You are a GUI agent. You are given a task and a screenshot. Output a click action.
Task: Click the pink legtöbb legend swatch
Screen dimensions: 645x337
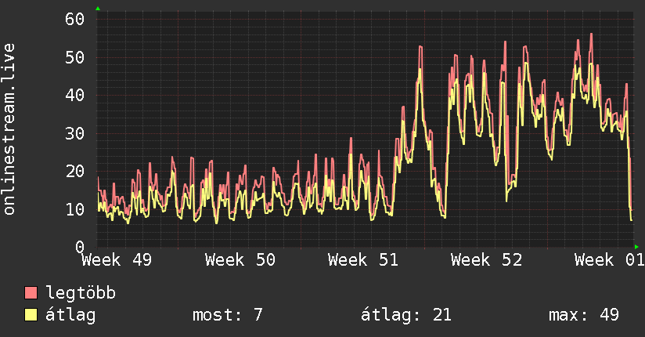(31, 292)
